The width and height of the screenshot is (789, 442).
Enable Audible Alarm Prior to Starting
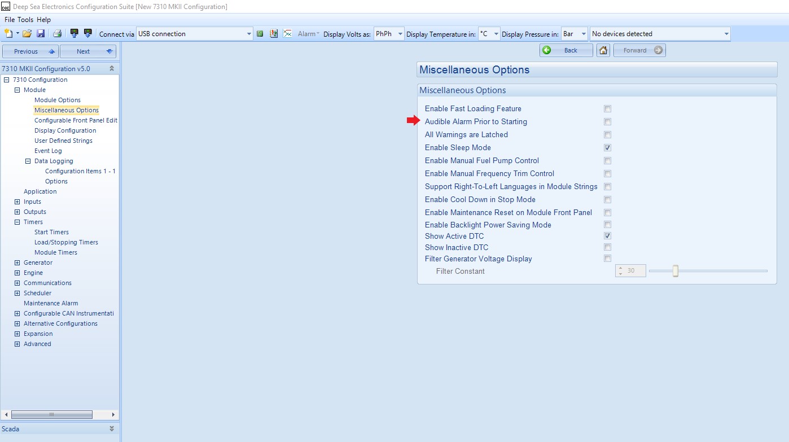point(607,122)
